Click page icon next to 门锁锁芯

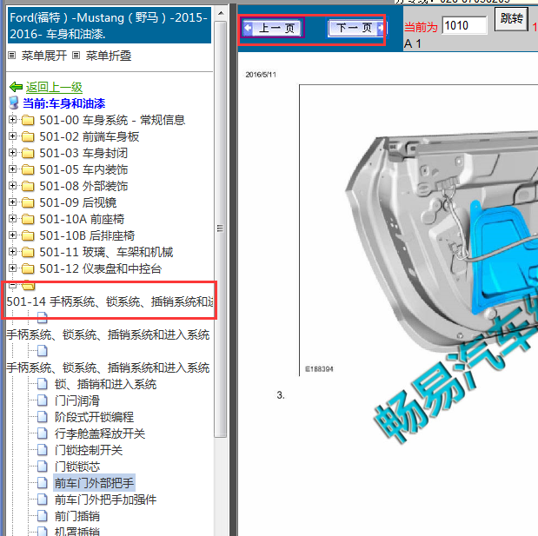click(x=43, y=466)
